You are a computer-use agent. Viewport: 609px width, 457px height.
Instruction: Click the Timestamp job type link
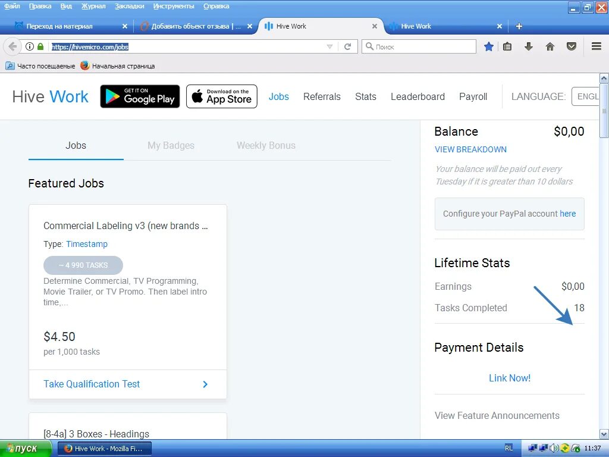click(x=87, y=244)
